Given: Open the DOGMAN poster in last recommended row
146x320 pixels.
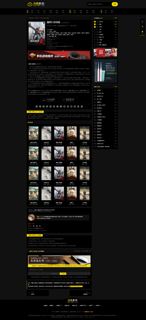Looking at the screenshot, I should pos(84,193).
